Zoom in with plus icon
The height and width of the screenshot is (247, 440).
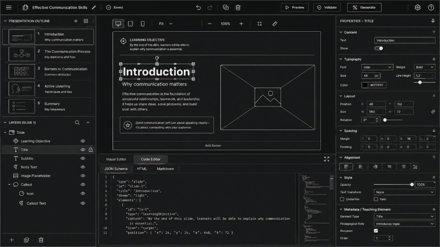pos(241,24)
